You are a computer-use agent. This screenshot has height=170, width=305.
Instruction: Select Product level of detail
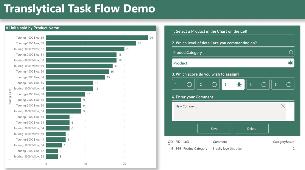(233, 63)
